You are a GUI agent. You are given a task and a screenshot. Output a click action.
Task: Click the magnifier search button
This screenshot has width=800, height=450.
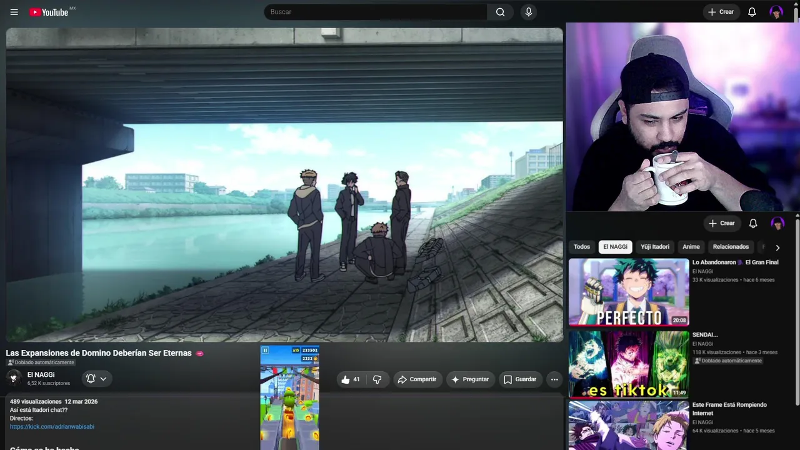[x=500, y=12]
